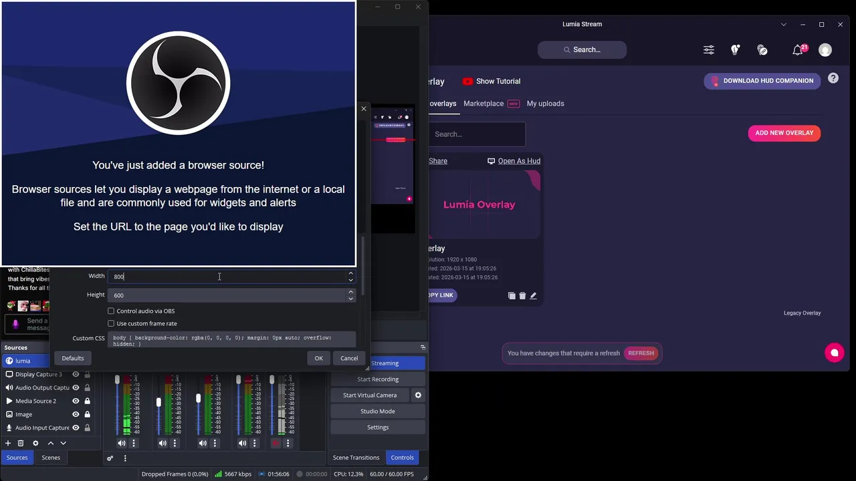Image resolution: width=856 pixels, height=481 pixels.
Task: Open the Lumia Stream profile avatar
Action: pos(825,50)
